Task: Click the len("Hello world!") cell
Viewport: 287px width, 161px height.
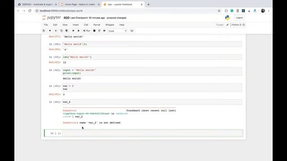Action: [152, 57]
